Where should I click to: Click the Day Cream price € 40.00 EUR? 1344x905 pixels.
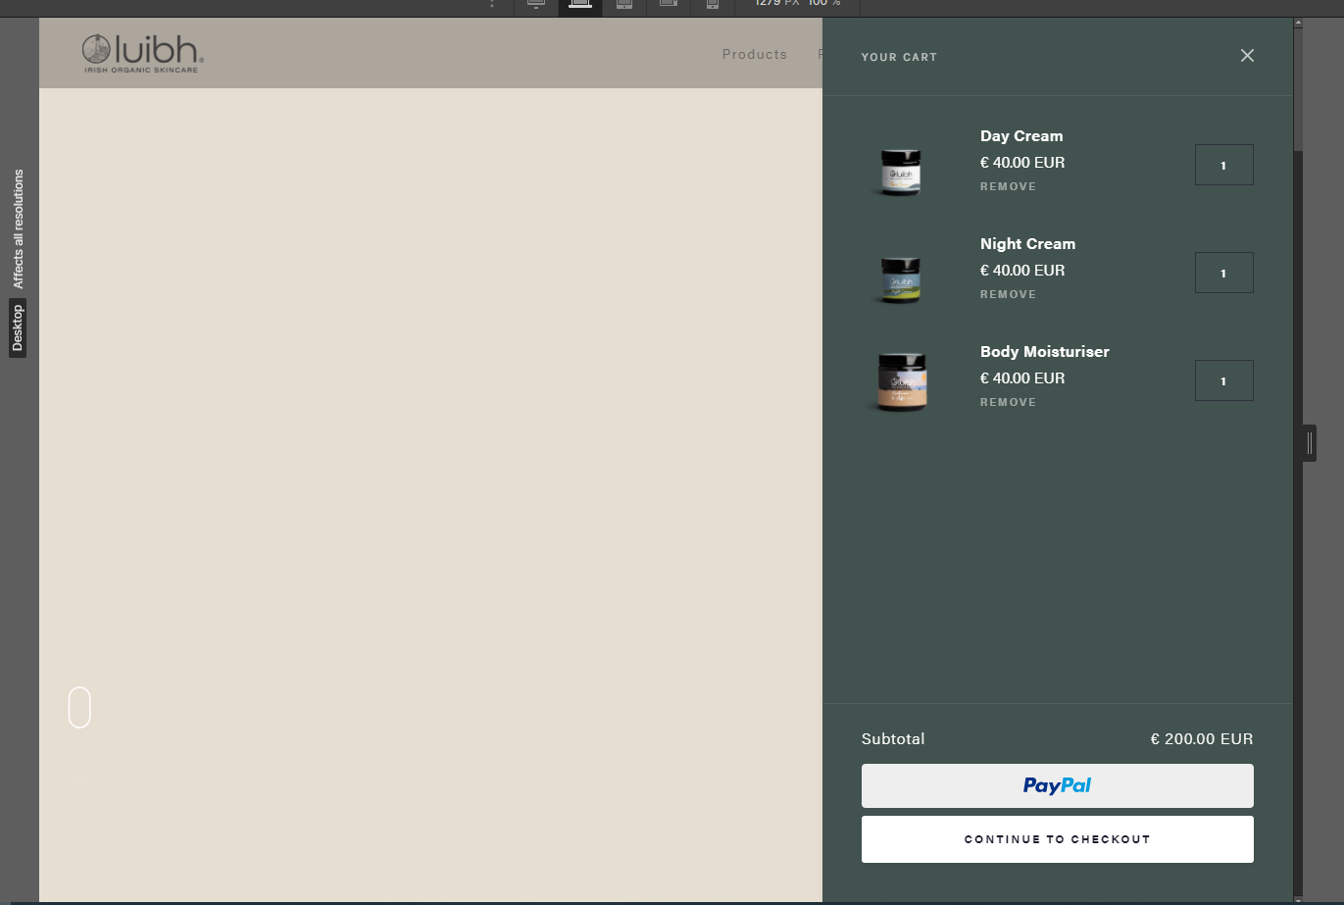[1022, 163]
